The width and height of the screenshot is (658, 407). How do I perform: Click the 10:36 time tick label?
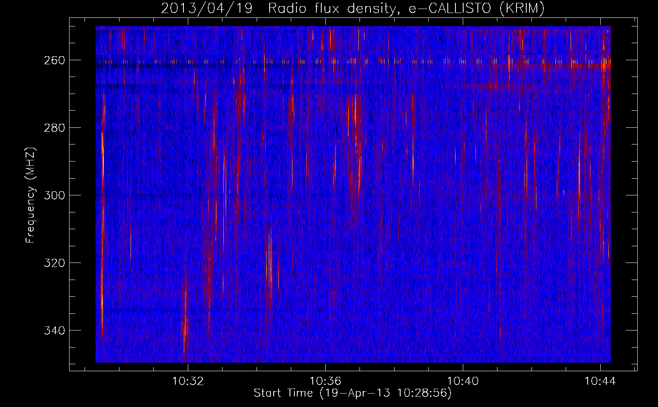click(x=325, y=381)
